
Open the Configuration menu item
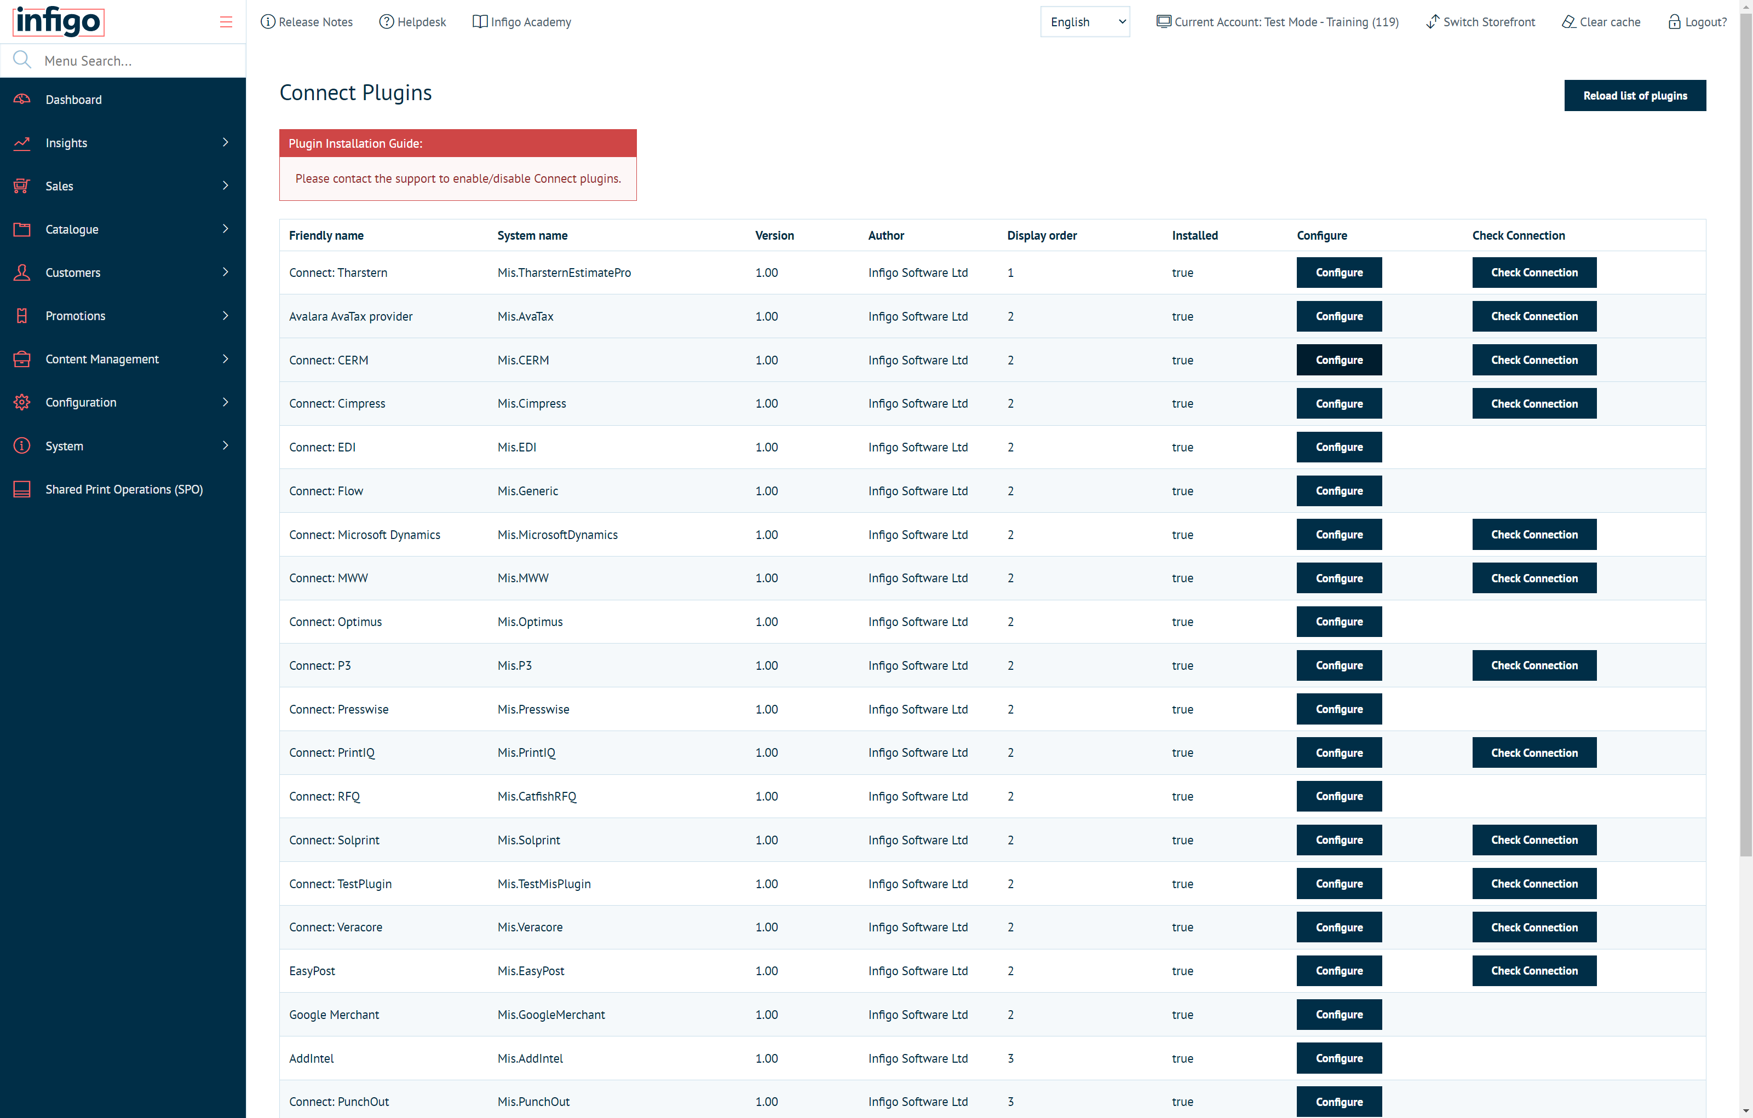click(123, 402)
